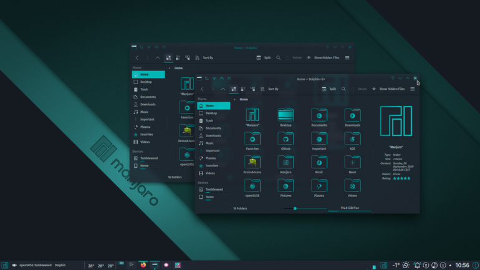Open the Github folder thumbnail
Screen dimensions: 480x270
(x=286, y=141)
